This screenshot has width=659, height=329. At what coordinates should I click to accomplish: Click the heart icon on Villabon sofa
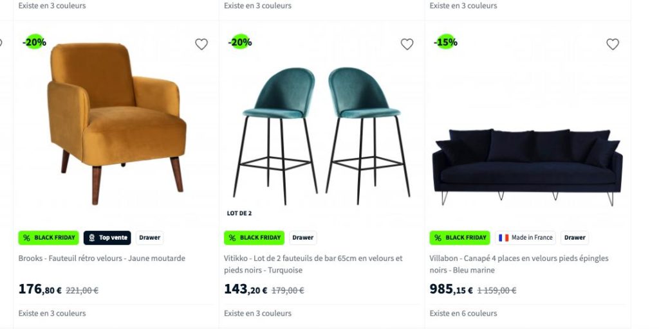click(x=613, y=44)
